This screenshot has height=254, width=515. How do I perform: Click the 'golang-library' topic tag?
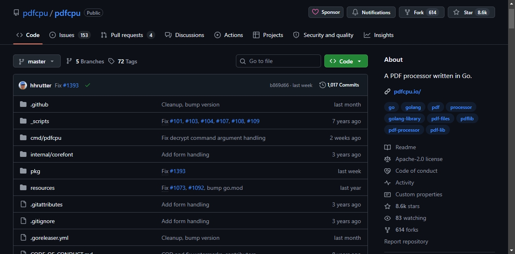405,119
